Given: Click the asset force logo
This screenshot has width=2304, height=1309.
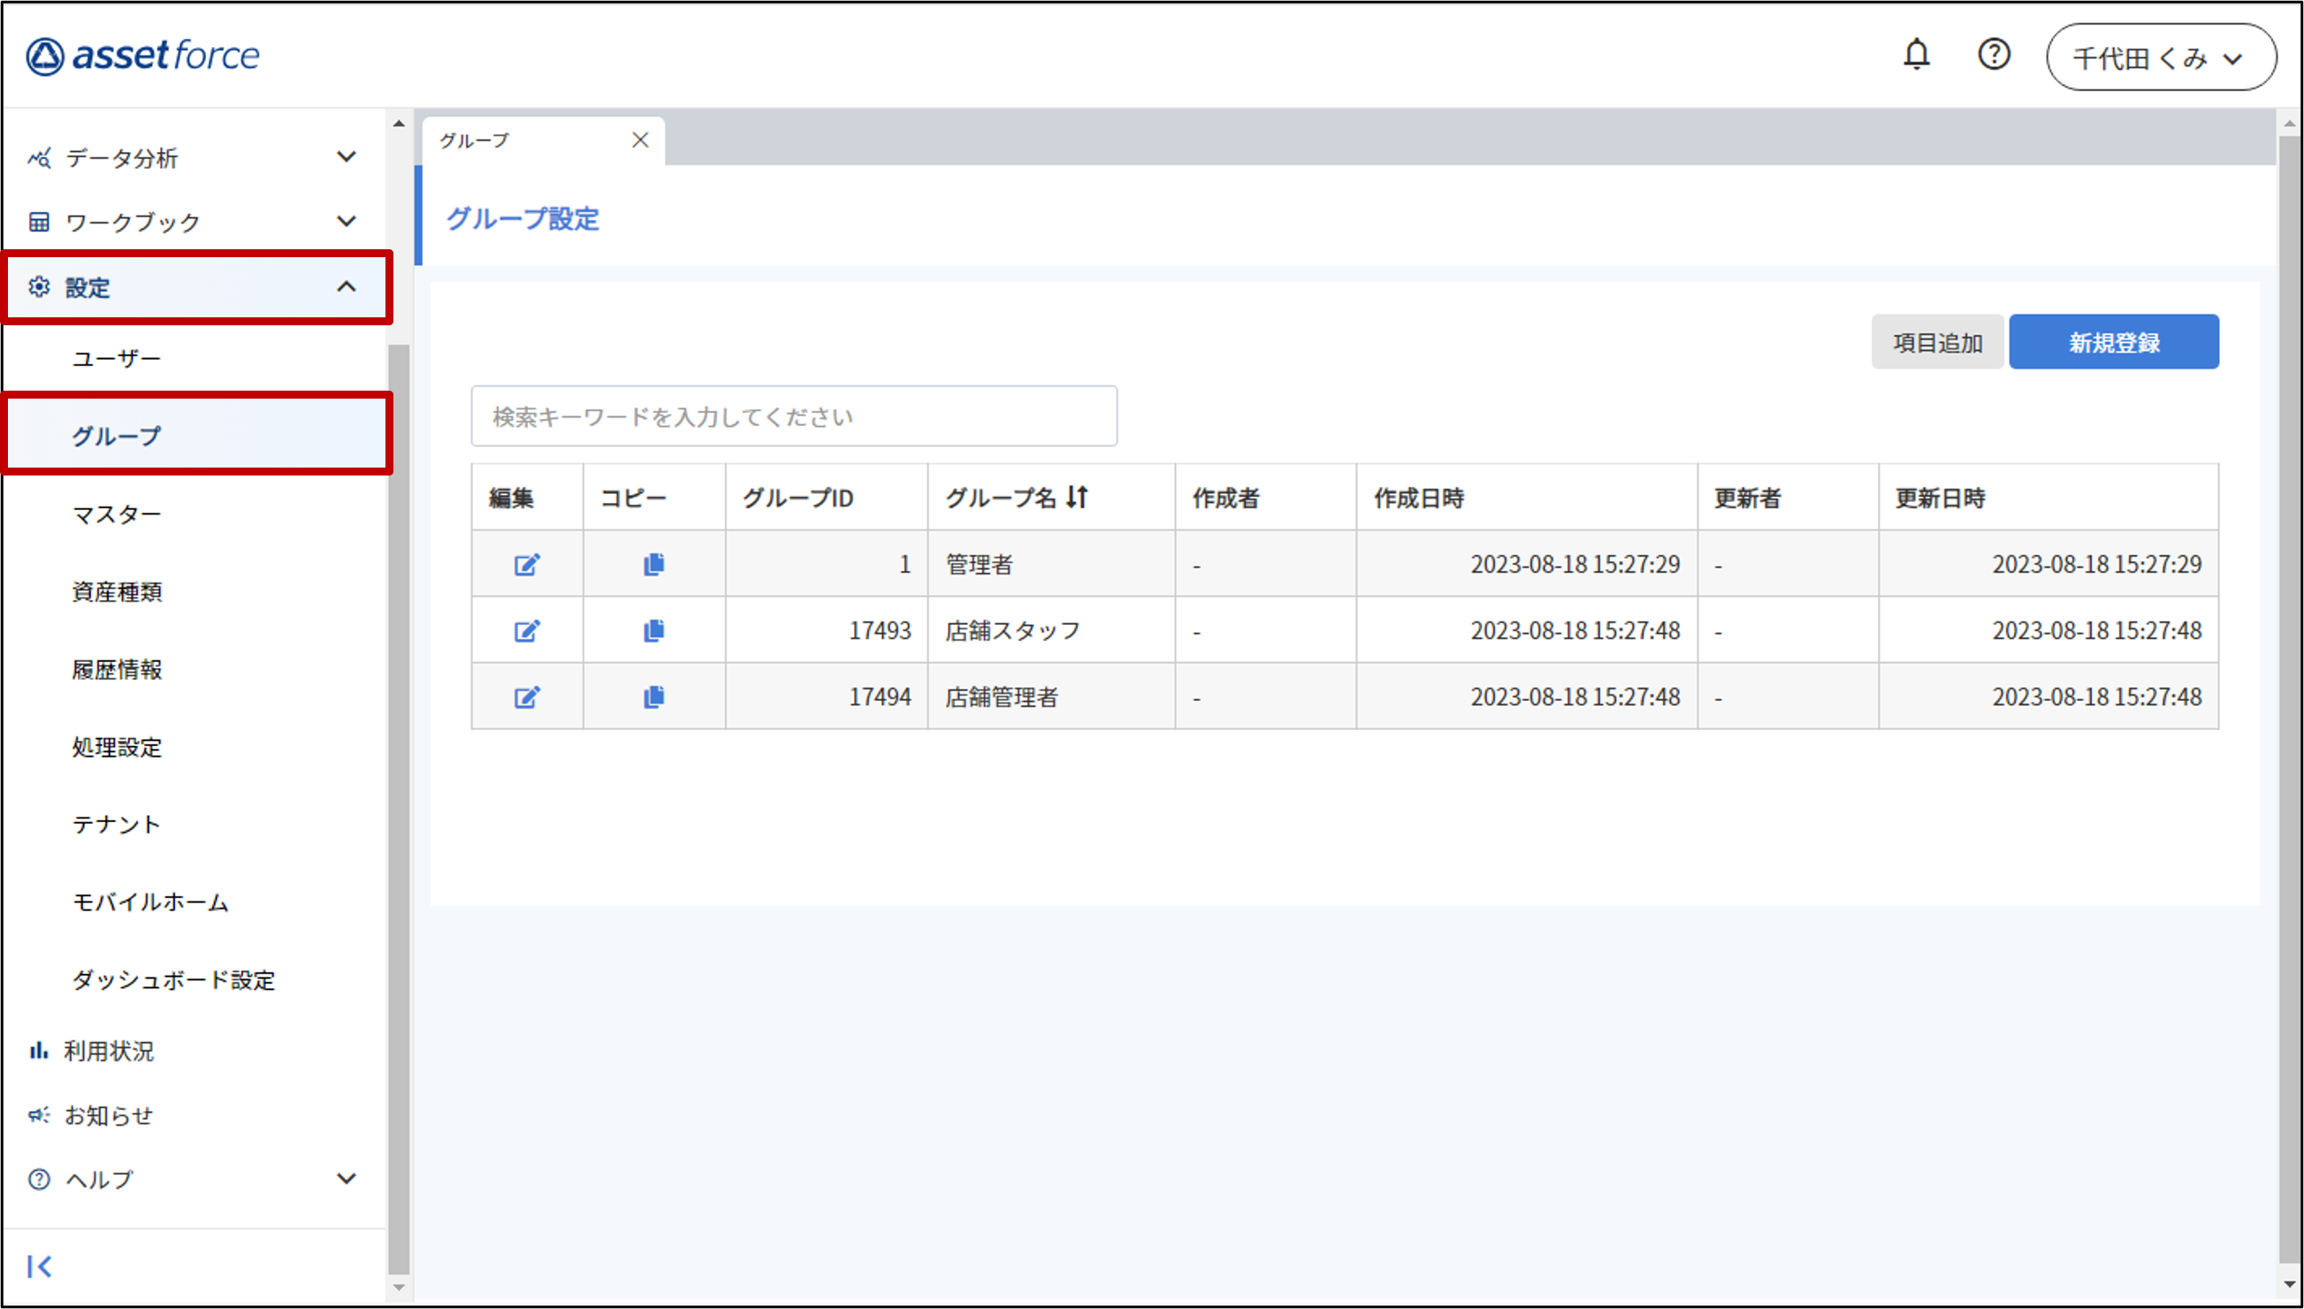Looking at the screenshot, I should [x=144, y=56].
